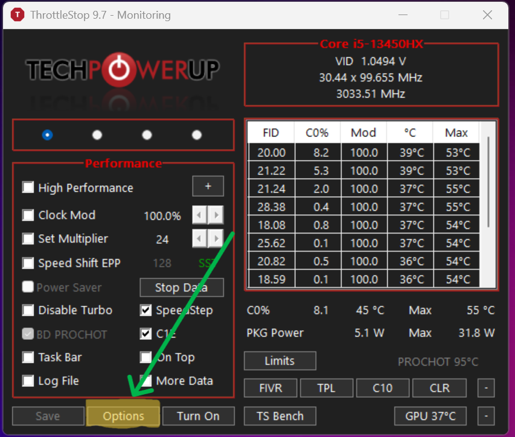Open the Limits window

tap(280, 361)
